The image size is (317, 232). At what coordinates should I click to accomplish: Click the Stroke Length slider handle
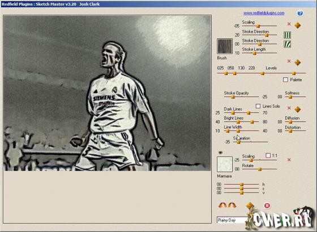point(255,53)
